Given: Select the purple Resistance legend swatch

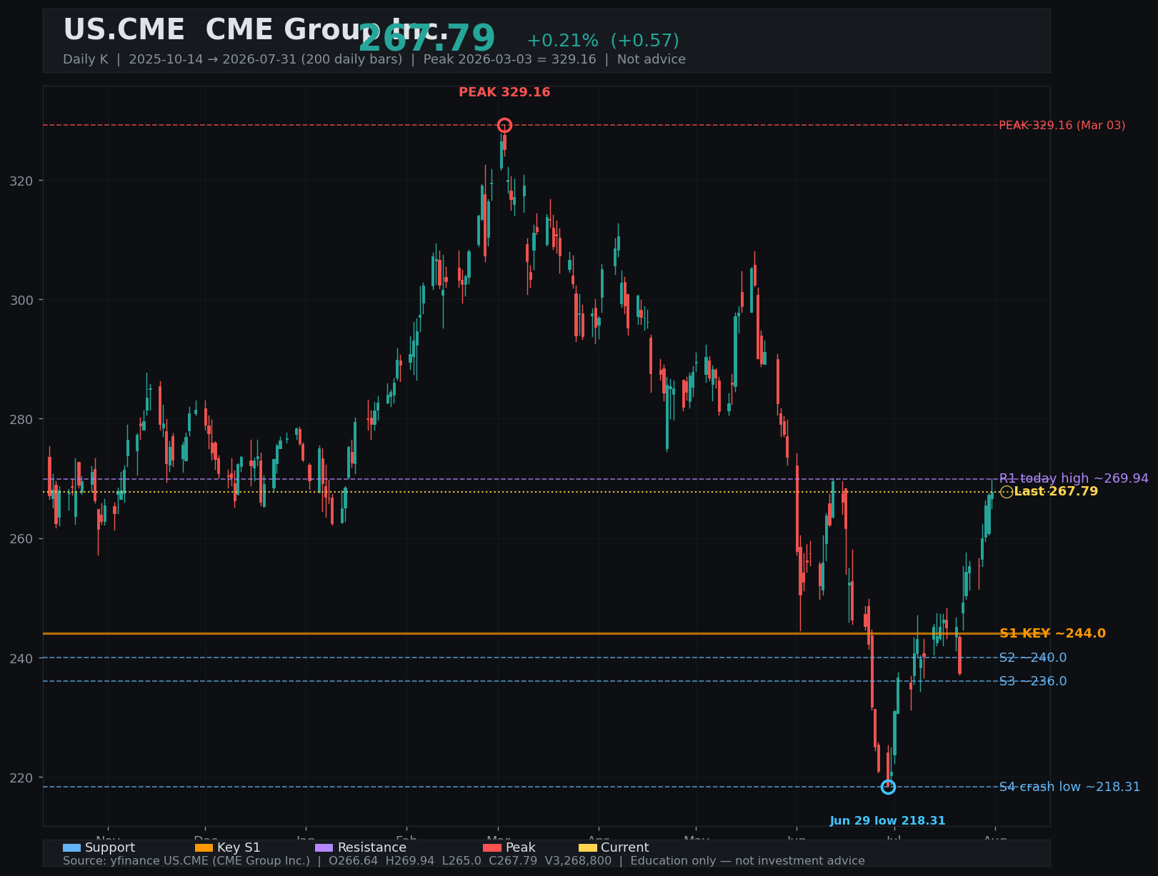Looking at the screenshot, I should 324,847.
